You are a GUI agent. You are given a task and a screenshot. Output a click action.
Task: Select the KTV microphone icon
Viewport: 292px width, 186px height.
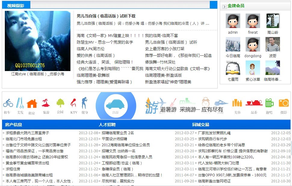coord(73,103)
